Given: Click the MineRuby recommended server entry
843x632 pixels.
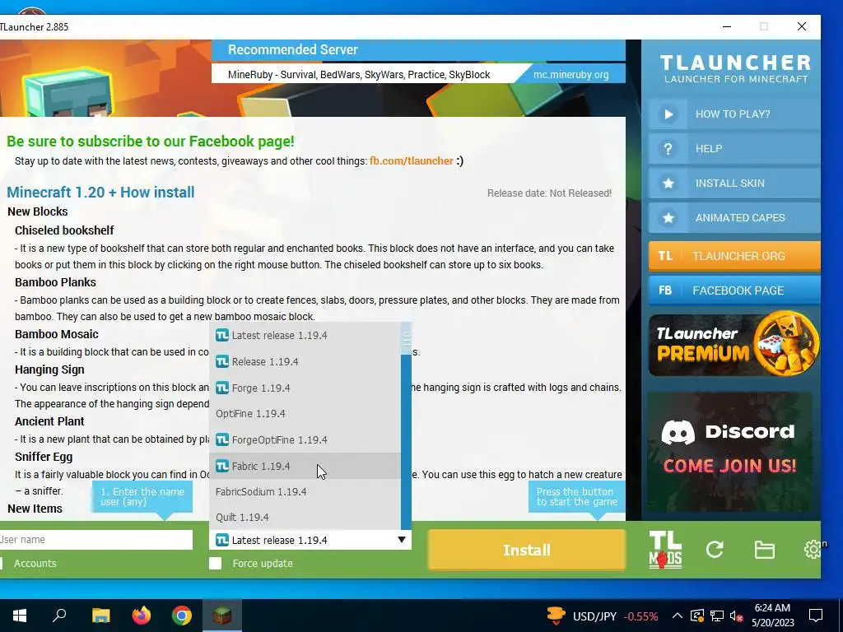Looking at the screenshot, I should point(359,75).
